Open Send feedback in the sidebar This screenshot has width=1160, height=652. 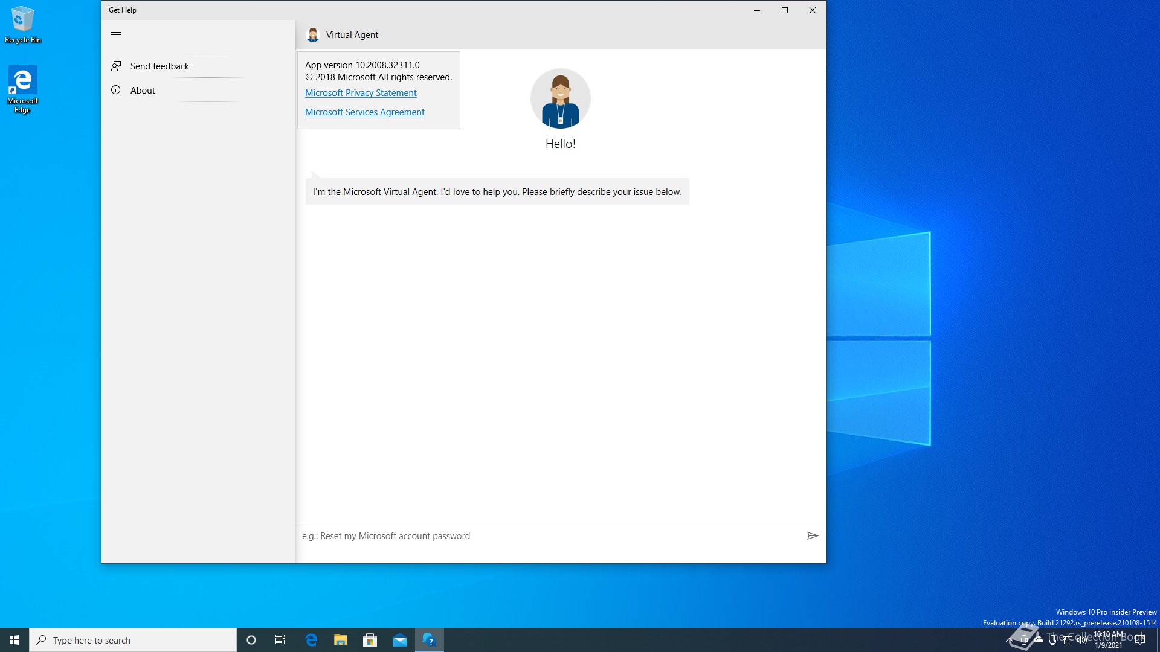click(x=198, y=66)
